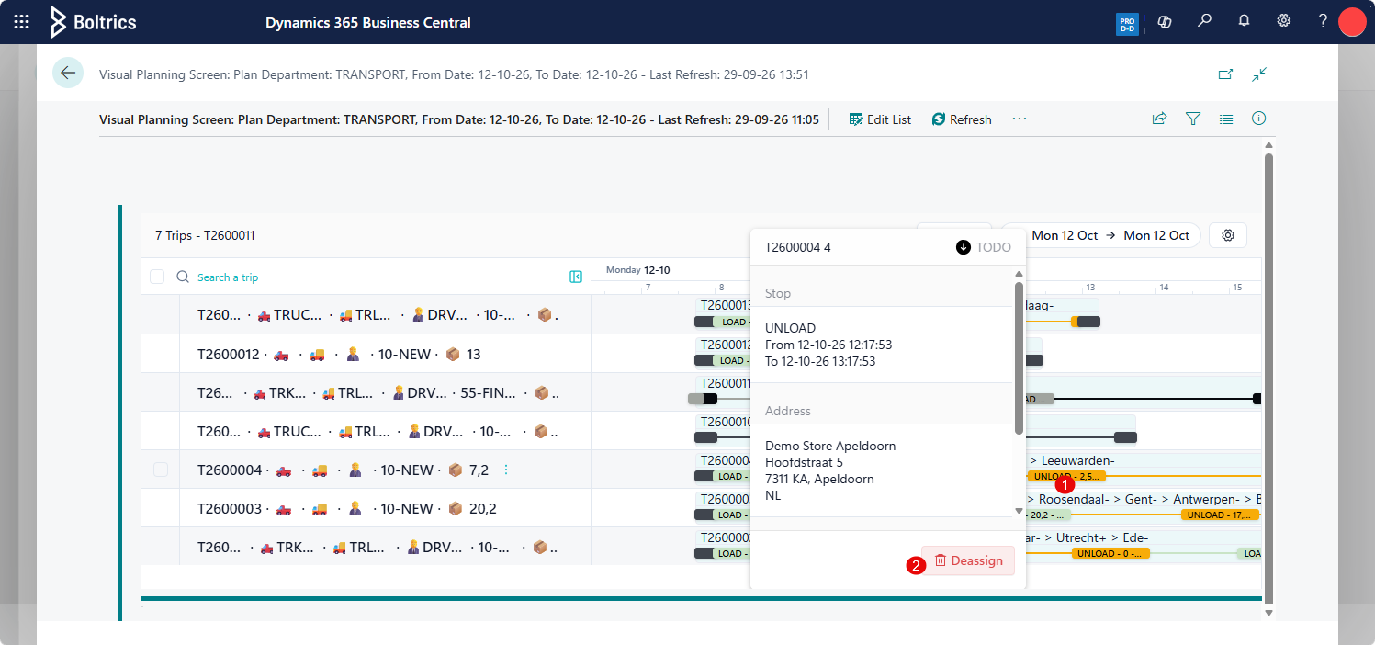The height and width of the screenshot is (645, 1375).
Task: Open the information factbox icon
Action: click(1259, 119)
